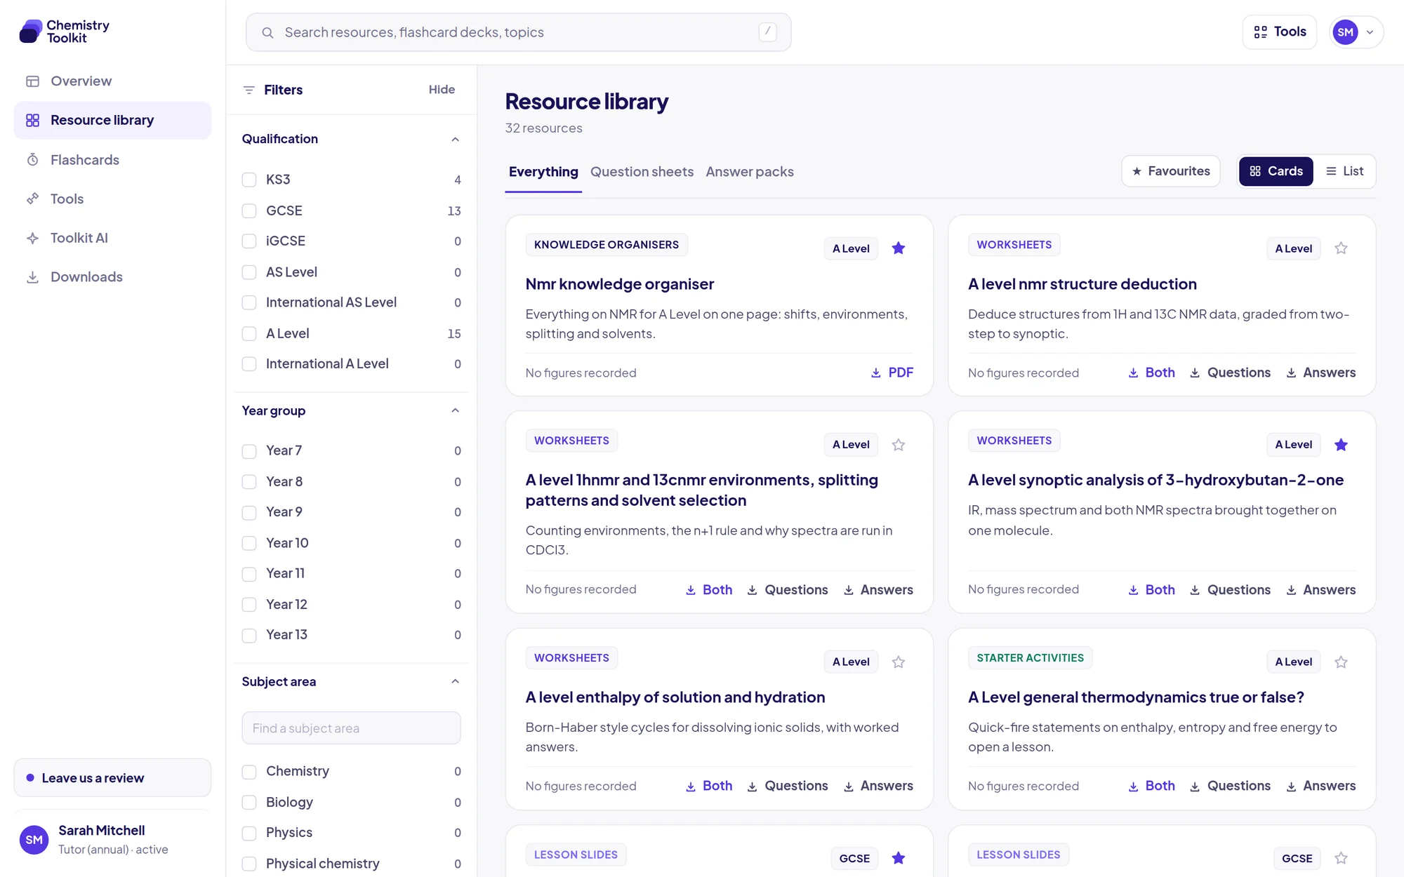The image size is (1404, 877).
Task: Favourite the enthalpy of solution and hydration card
Action: pos(899,662)
